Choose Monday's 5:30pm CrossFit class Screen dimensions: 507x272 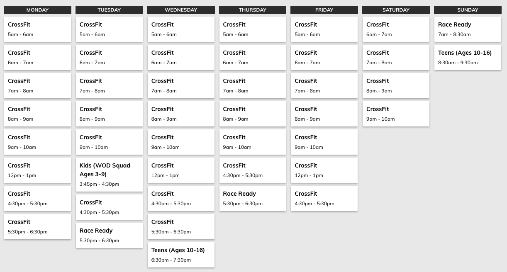(x=37, y=226)
